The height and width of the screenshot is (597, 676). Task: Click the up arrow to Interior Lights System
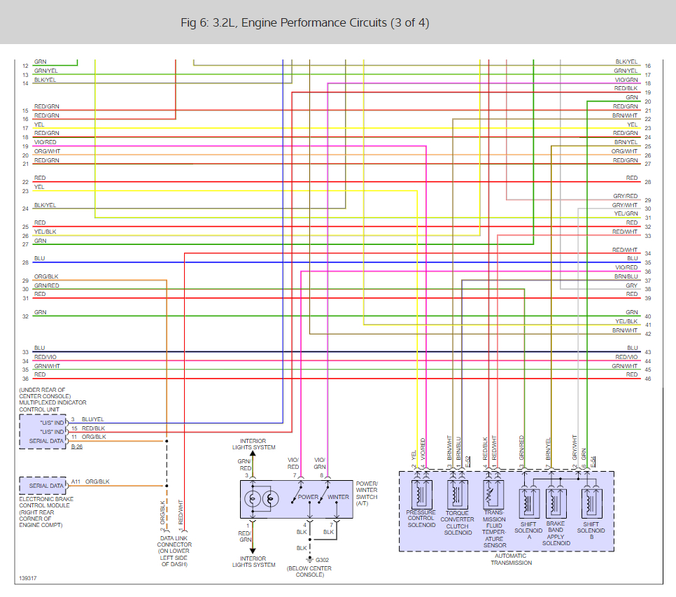[253, 454]
